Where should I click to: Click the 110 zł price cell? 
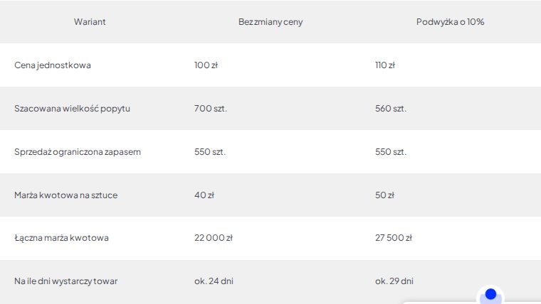384,65
